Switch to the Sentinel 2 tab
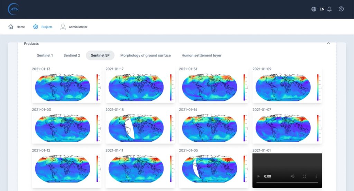The image size is (354, 191). pos(72,55)
